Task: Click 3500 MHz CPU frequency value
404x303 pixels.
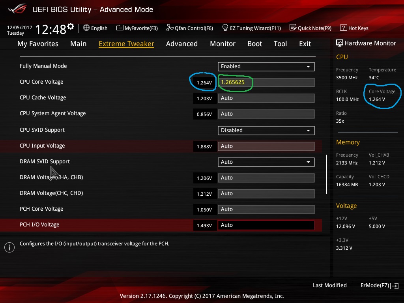Action: coord(347,78)
